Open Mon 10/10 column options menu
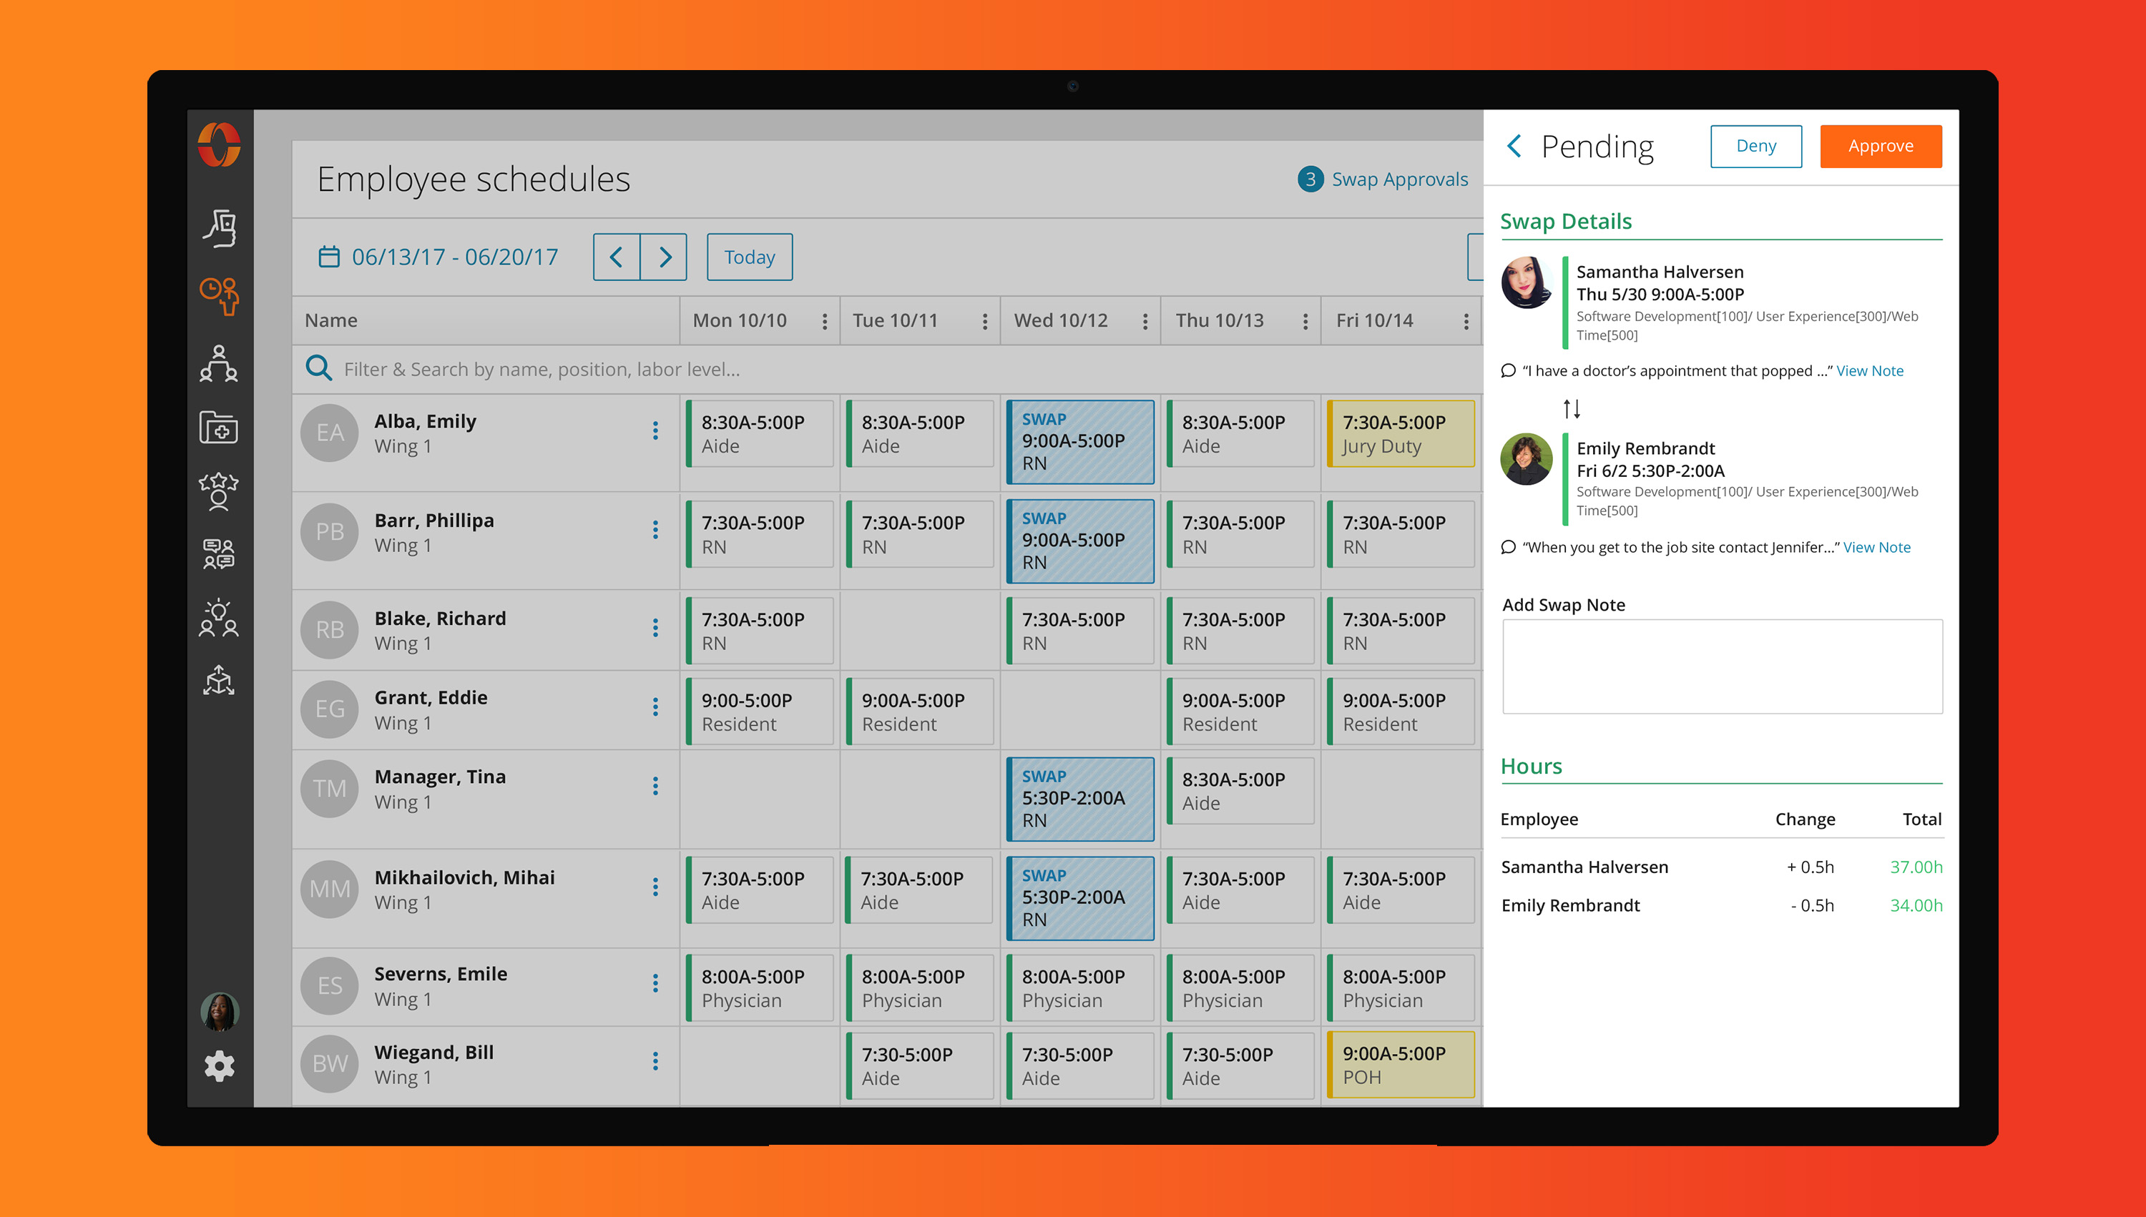Viewport: 2146px width, 1217px height. 824,321
